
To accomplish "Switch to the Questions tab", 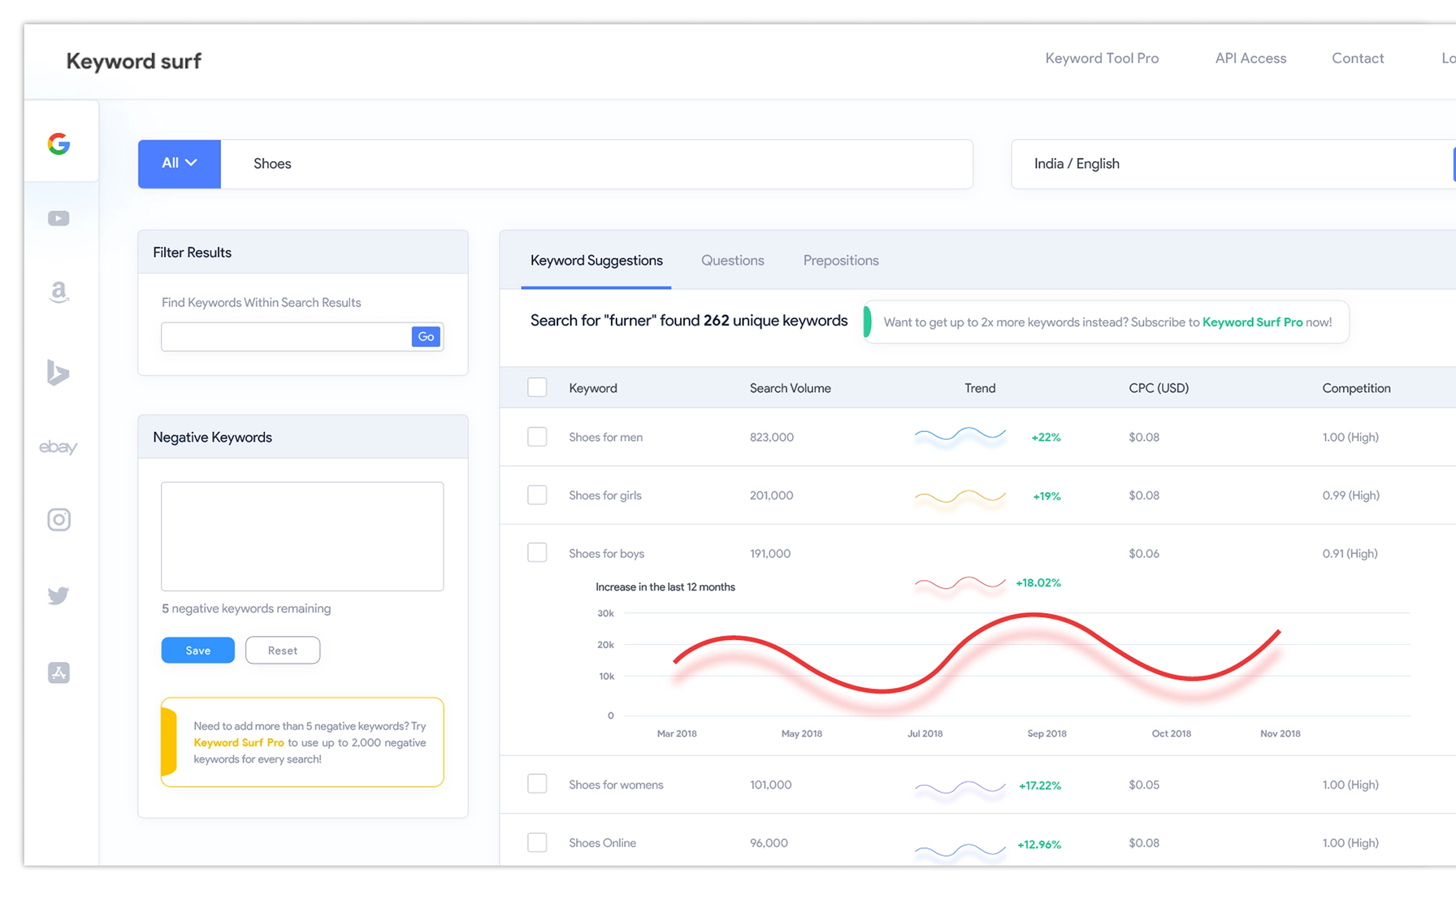I will click(732, 260).
